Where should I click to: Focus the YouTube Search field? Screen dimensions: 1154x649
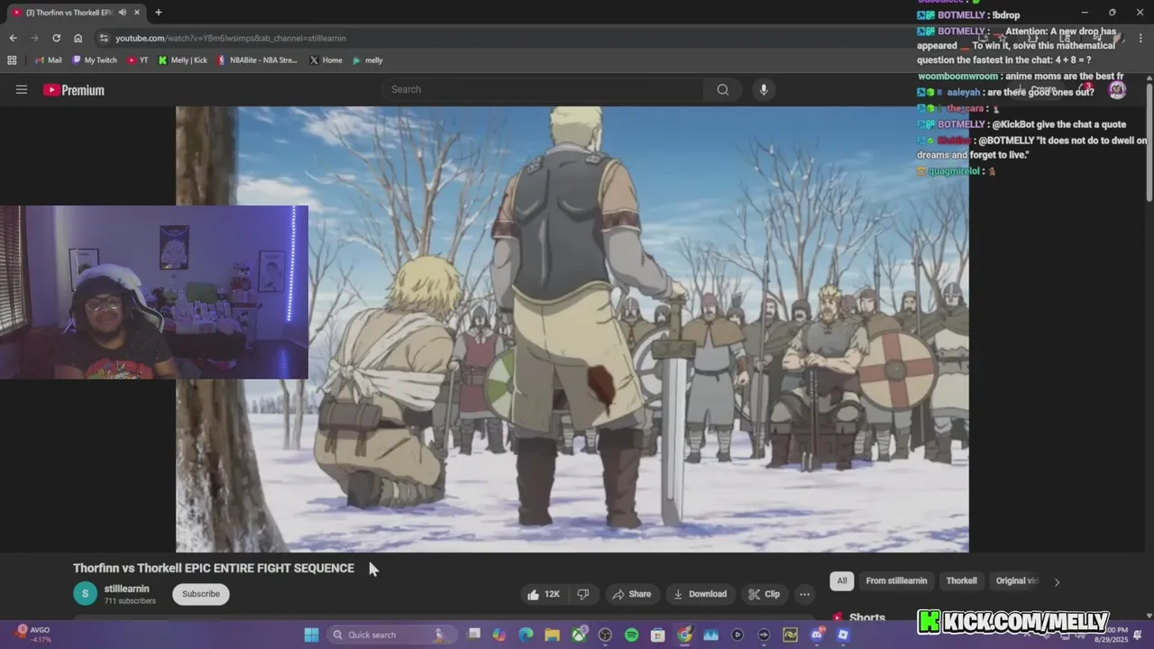(x=543, y=89)
